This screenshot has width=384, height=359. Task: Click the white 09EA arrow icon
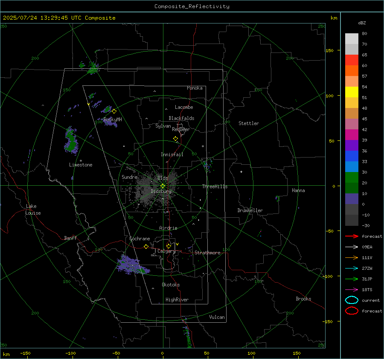[352, 247]
